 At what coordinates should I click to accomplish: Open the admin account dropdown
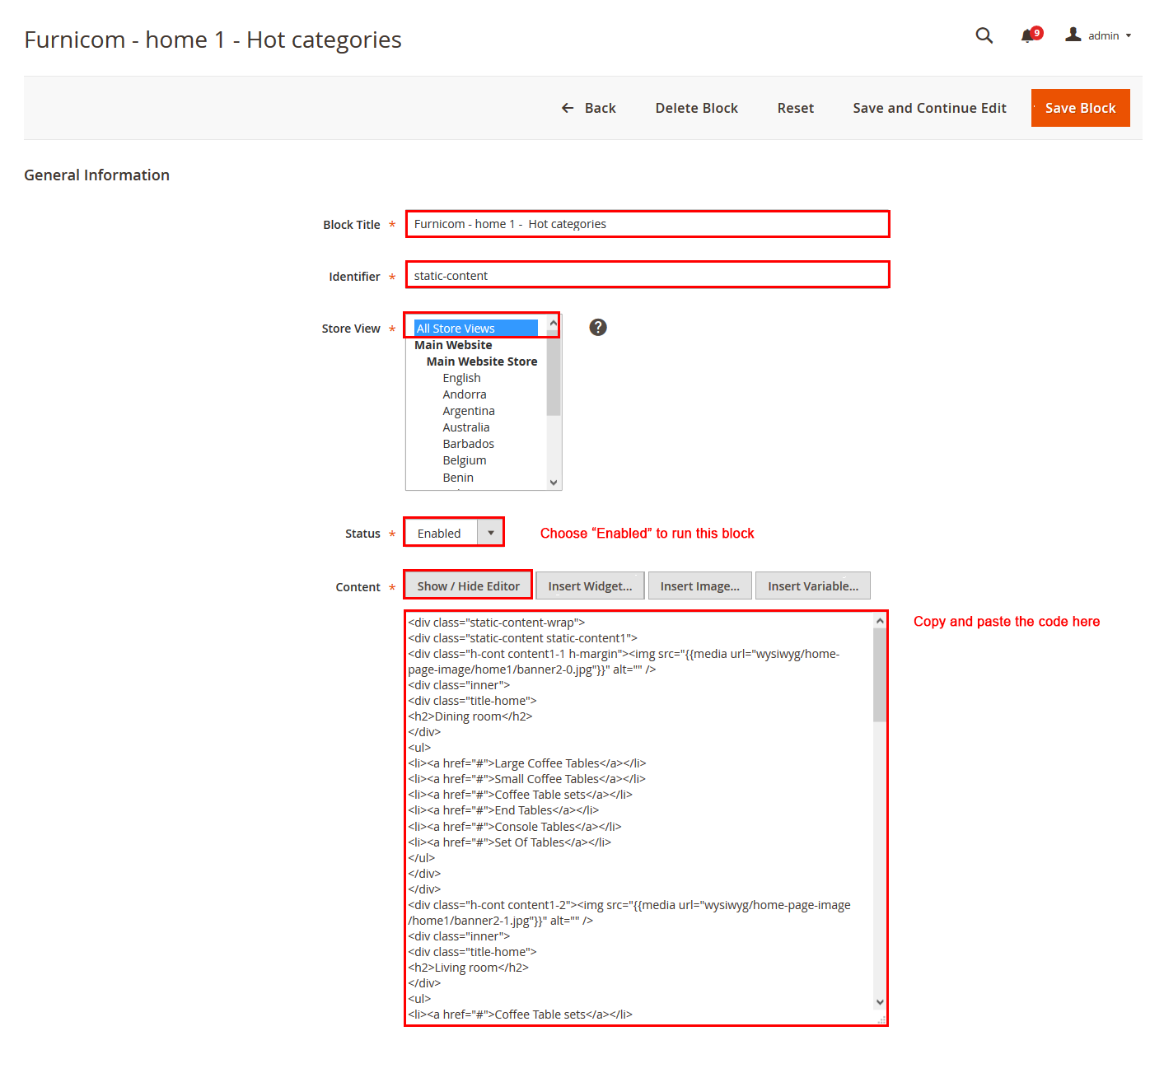pos(1099,35)
